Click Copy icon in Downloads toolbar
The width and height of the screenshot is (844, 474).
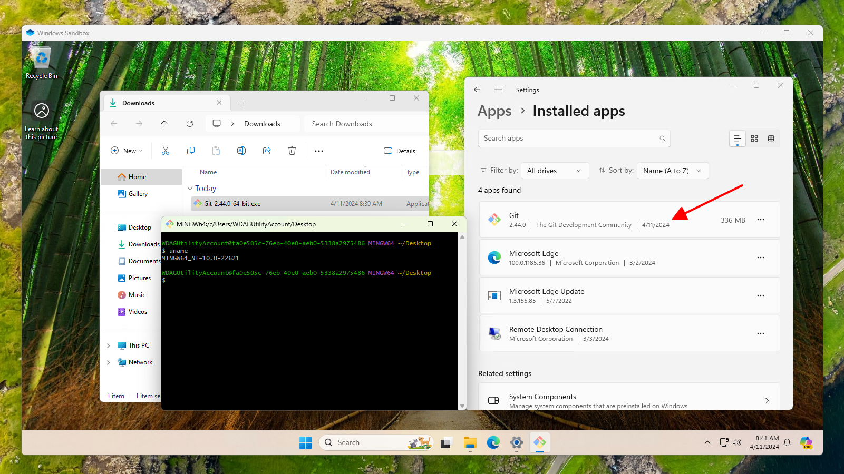click(191, 151)
